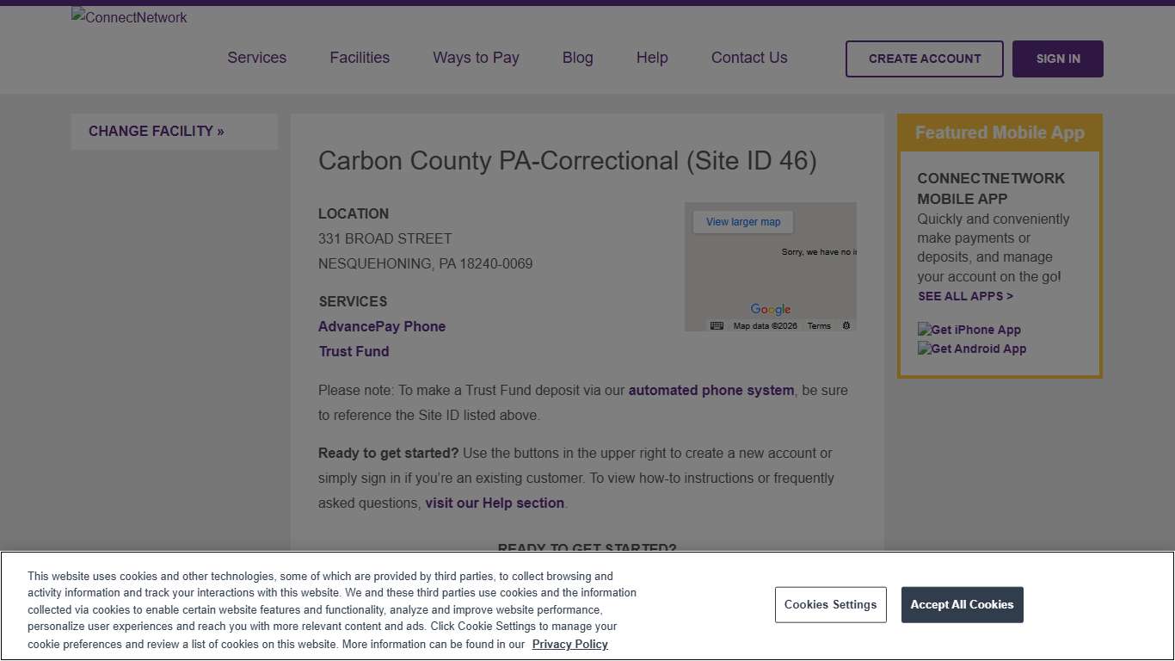Open Cookies Settings

pos(830,604)
